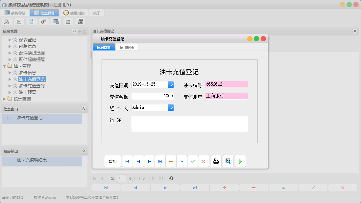Delete the record using the red minus icon
The width and height of the screenshot is (361, 203).
pyautogui.click(x=171, y=161)
